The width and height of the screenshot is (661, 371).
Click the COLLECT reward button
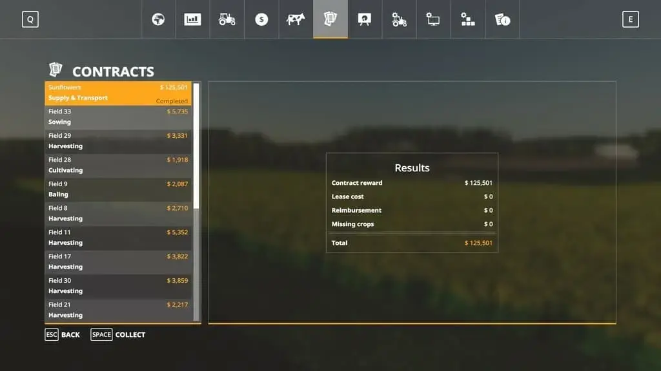[119, 335]
